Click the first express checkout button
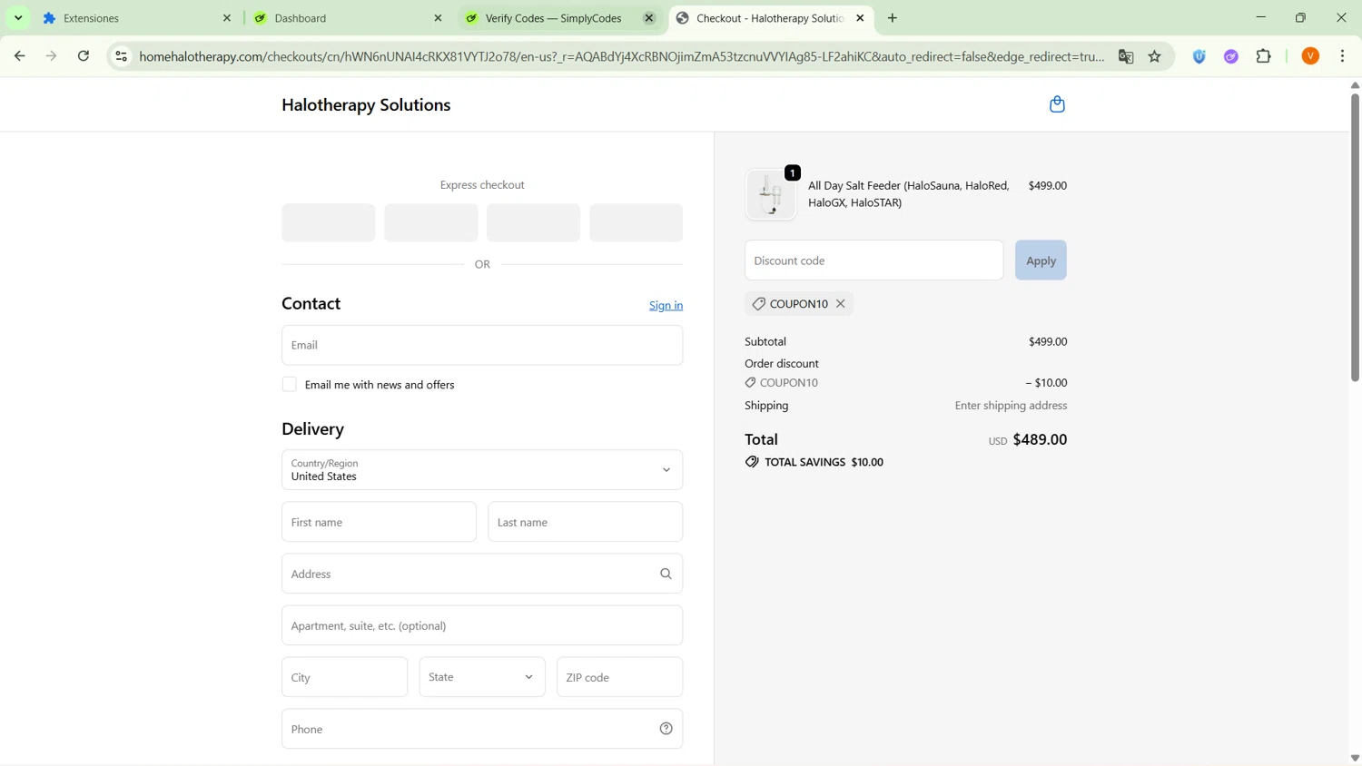 [x=328, y=222]
